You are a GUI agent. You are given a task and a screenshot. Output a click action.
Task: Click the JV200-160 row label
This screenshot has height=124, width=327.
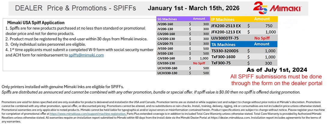click(166, 24)
